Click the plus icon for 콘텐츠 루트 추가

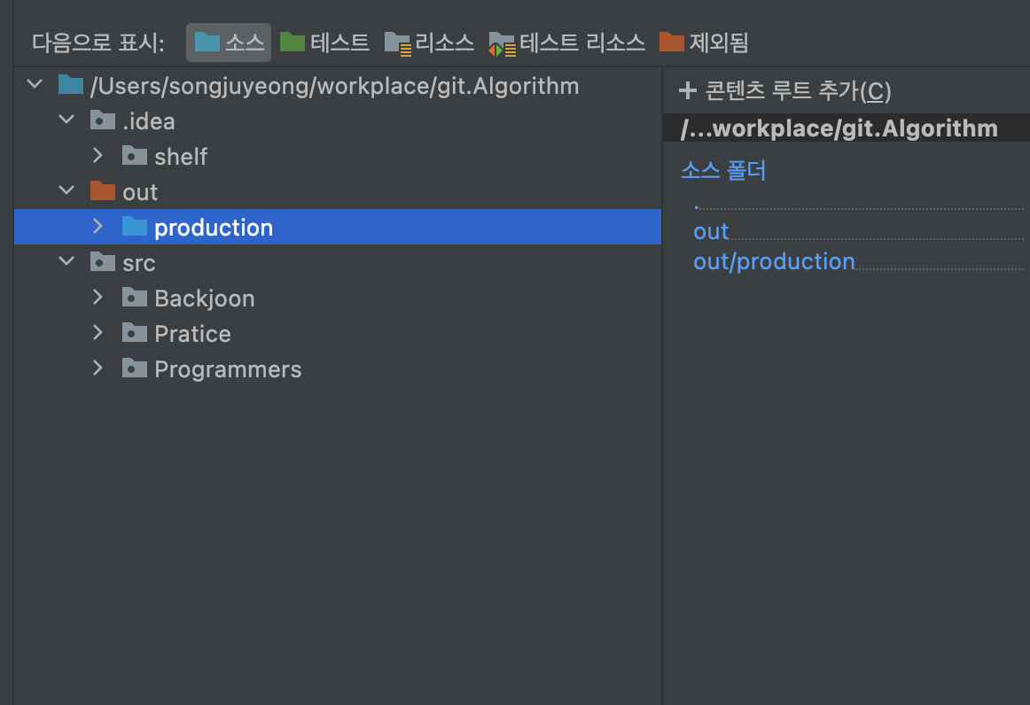pos(688,90)
